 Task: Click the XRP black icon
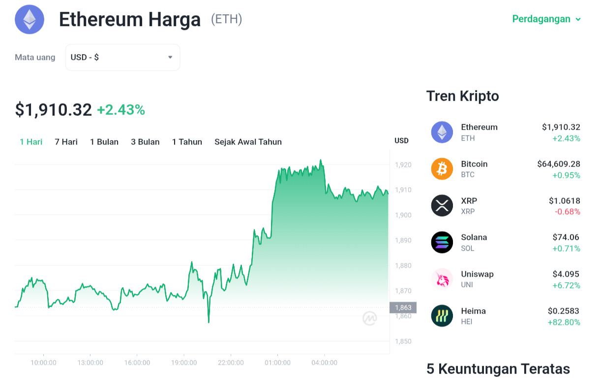coord(442,206)
